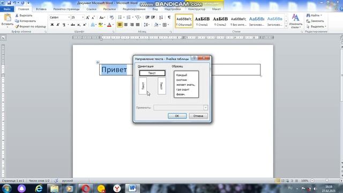343x193 pixels.
Task: Align text left
Action: (x=120, y=25)
